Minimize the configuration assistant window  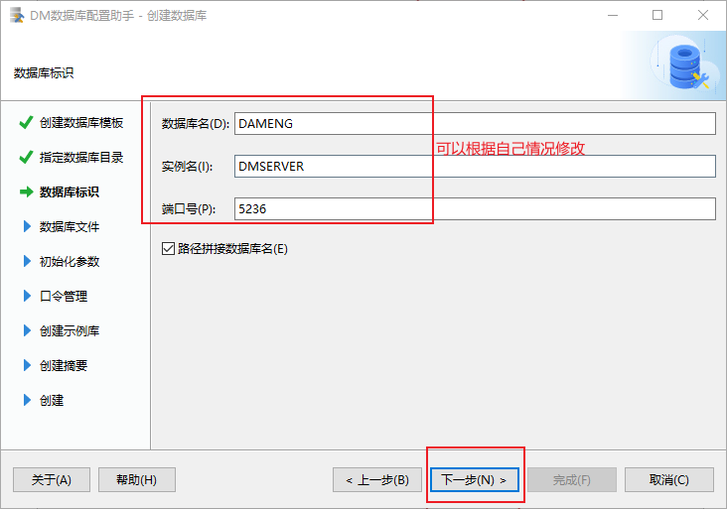pos(613,15)
